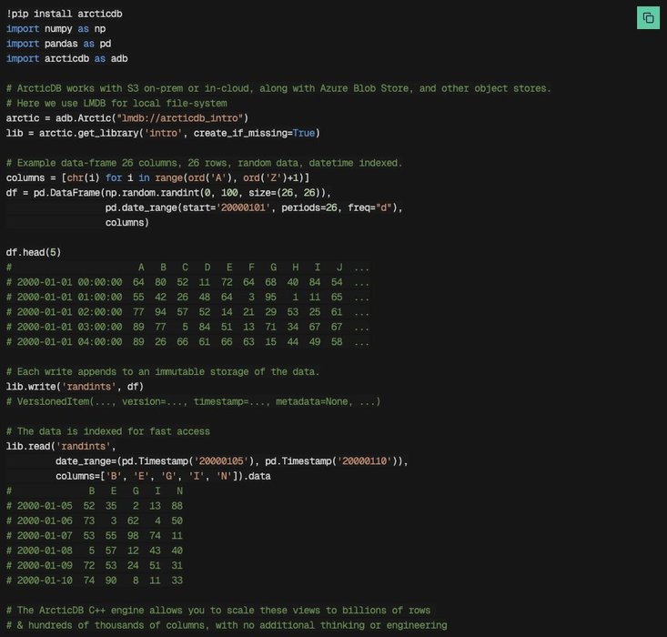The width and height of the screenshot is (667, 637).
Task: Click the columns=['B', 'E', 'G'...] line
Action: 163,476
